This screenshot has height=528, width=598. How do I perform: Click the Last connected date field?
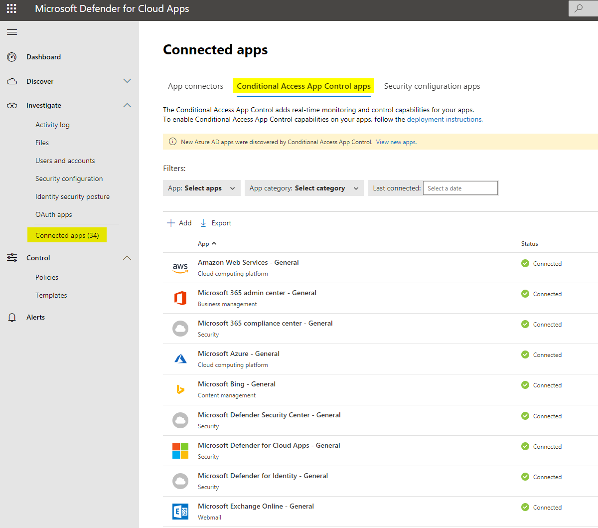click(460, 188)
